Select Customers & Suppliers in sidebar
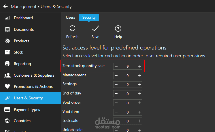This screenshot has width=215, height=132. (x=33, y=75)
